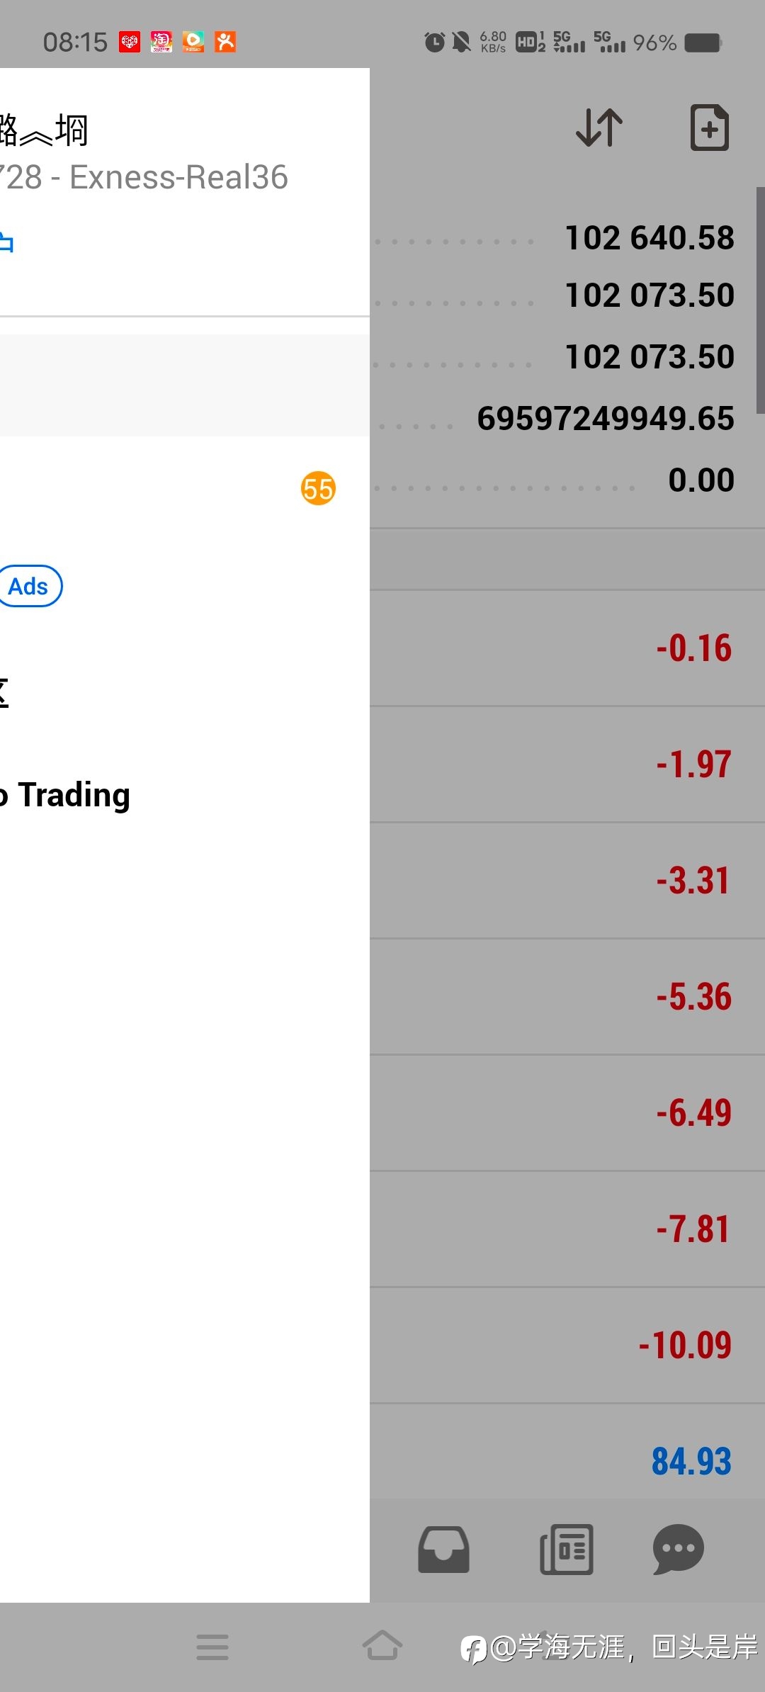Tap the sort arrows icon
This screenshot has width=765, height=1692.
tap(599, 128)
